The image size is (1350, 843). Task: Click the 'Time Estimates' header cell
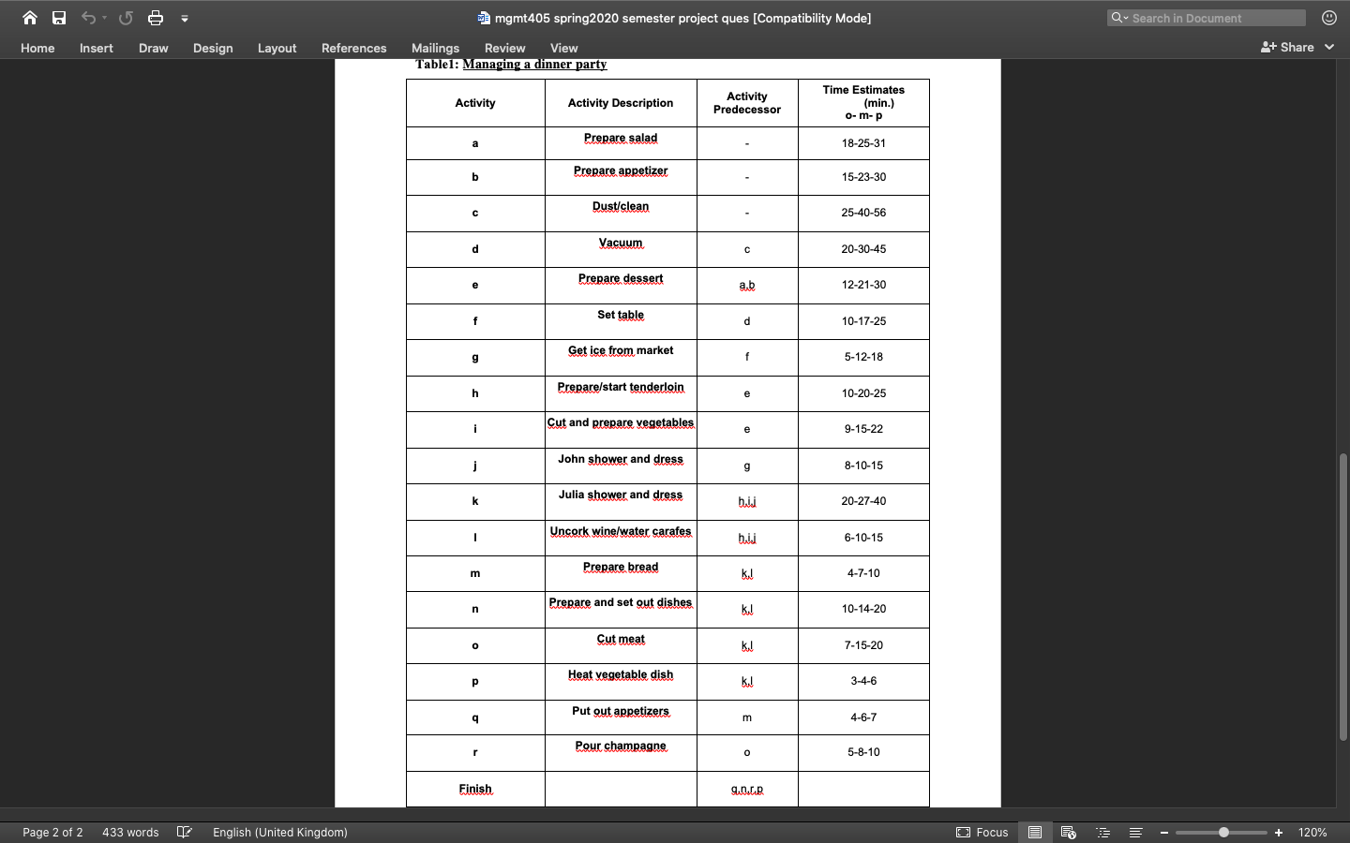tap(863, 103)
